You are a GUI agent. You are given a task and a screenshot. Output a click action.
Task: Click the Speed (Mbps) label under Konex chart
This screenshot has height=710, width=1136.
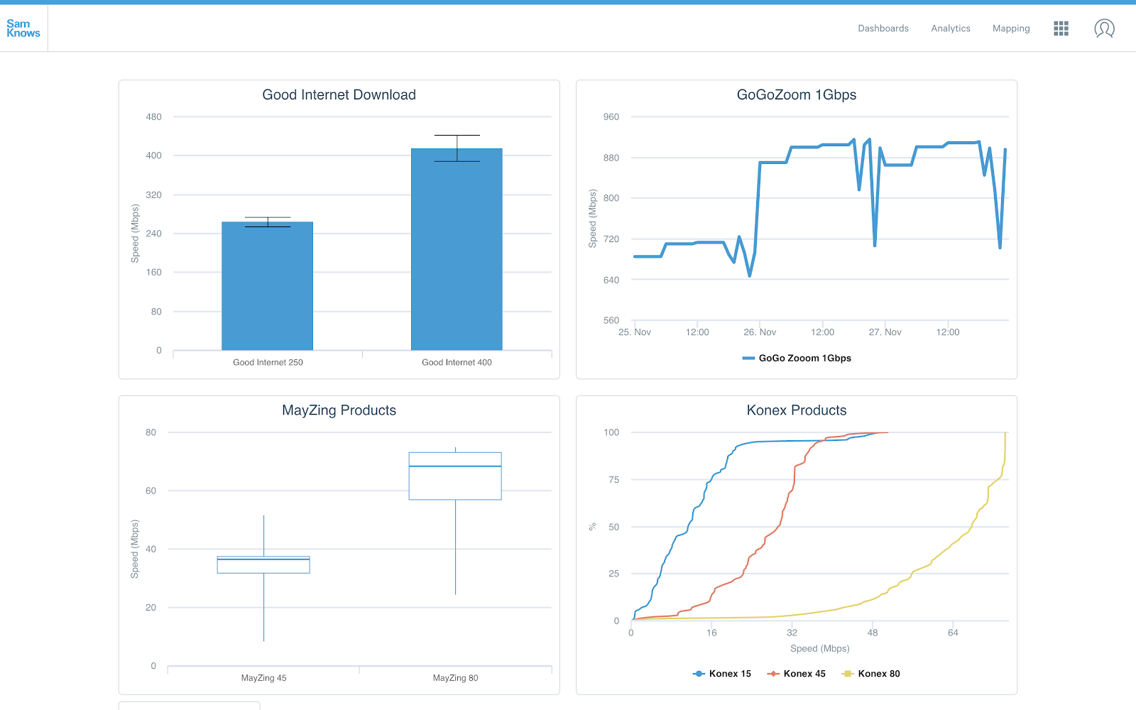point(819,649)
